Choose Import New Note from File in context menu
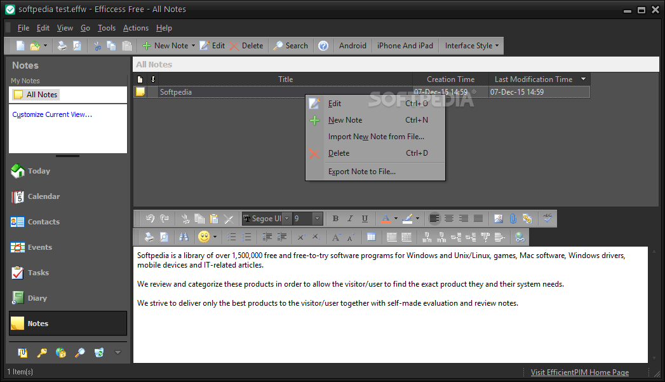Screen dimensions: 665x382 (x=375, y=137)
